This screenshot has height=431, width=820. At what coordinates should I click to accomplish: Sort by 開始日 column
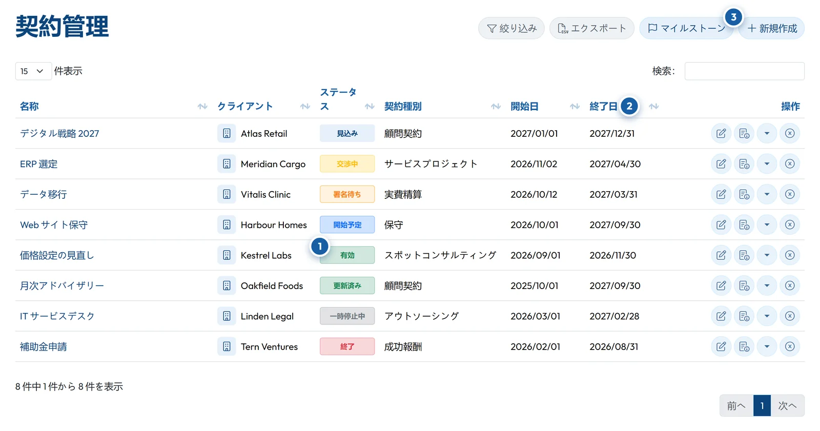[x=575, y=106]
